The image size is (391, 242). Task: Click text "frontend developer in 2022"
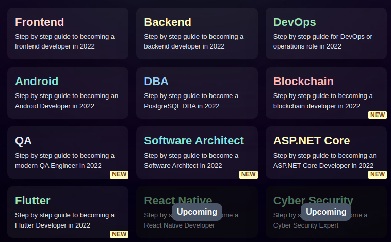pyautogui.click(x=55, y=46)
